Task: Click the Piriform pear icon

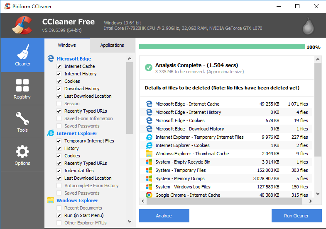Action: pyautogui.click(x=308, y=26)
